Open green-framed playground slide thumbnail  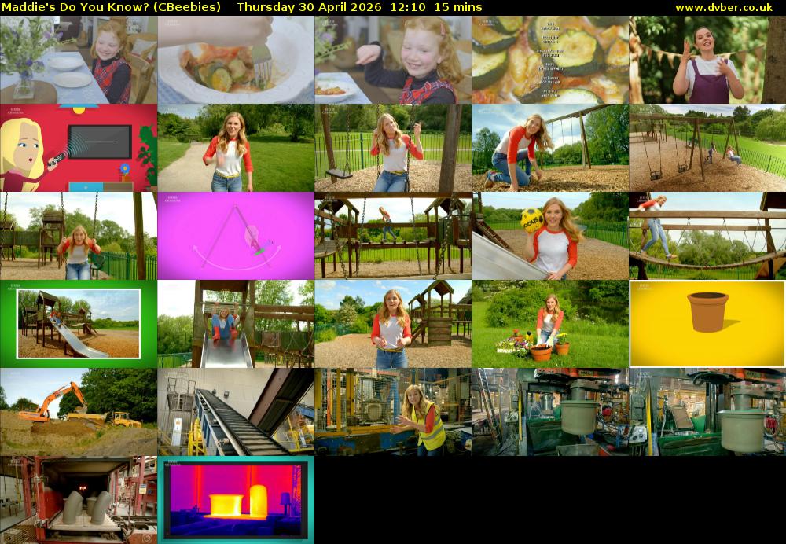[x=79, y=324]
